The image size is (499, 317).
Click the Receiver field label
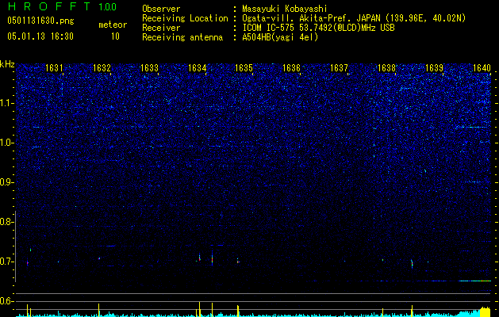pyautogui.click(x=161, y=28)
